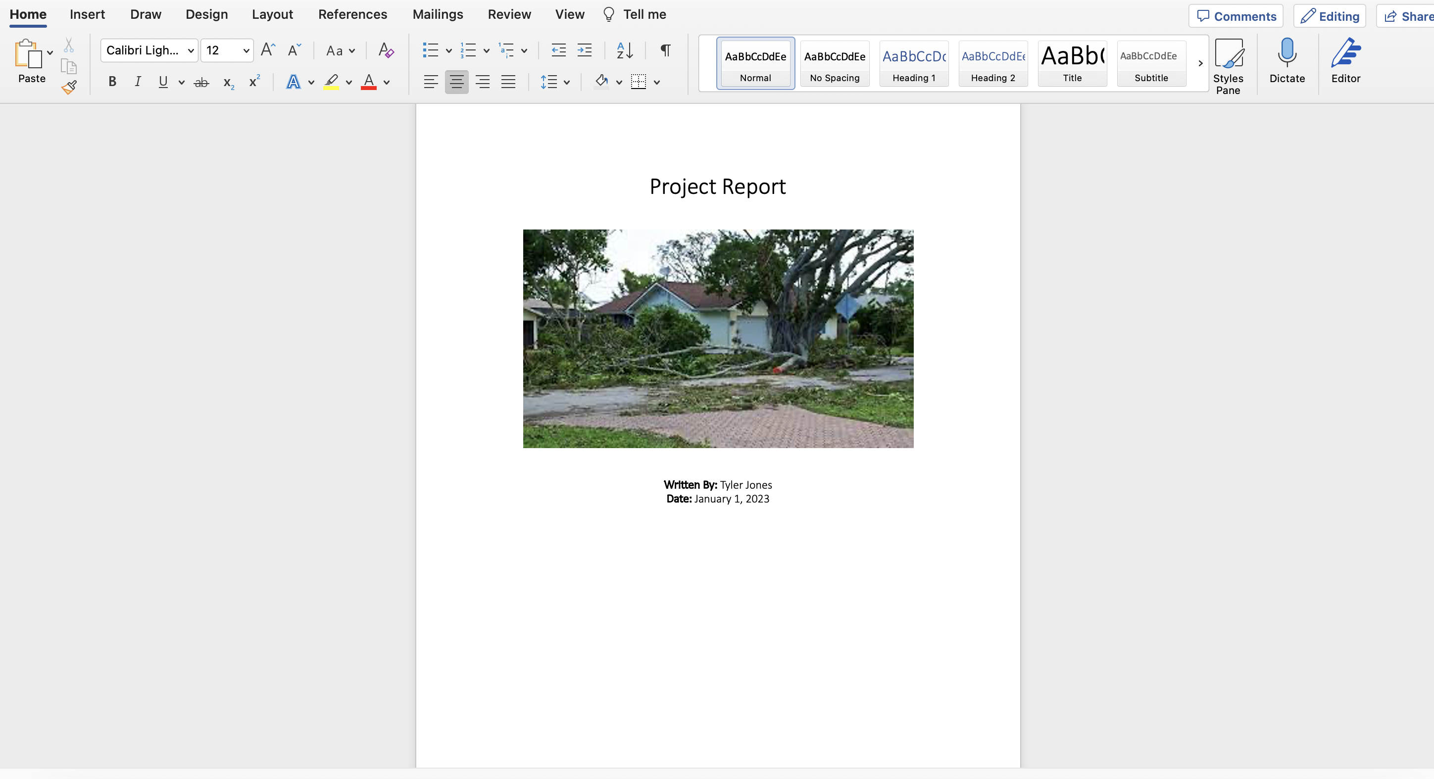This screenshot has height=779, width=1434.
Task: Apply the Heading 1 style
Action: [x=913, y=63]
